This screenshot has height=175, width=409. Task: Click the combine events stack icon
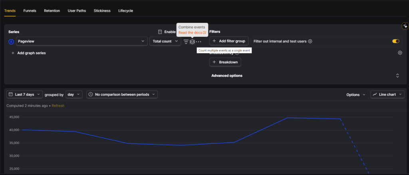click(x=192, y=42)
